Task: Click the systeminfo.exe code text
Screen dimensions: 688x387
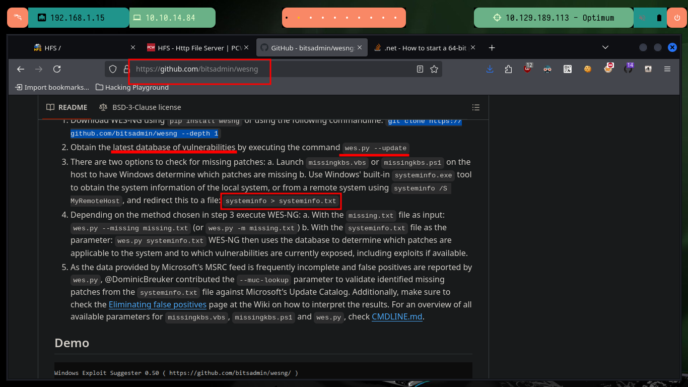Action: (424, 176)
